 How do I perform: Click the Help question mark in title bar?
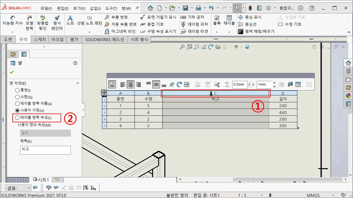click(x=312, y=8)
